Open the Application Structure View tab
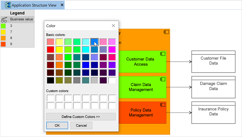Screen dimensions: 242x137 click(34, 5)
